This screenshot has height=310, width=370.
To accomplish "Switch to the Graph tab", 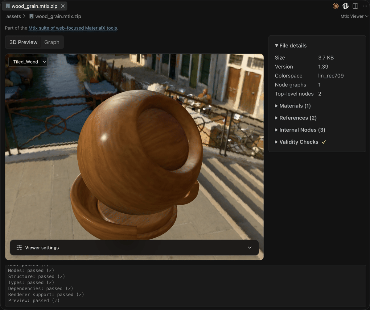I will pyautogui.click(x=52, y=42).
